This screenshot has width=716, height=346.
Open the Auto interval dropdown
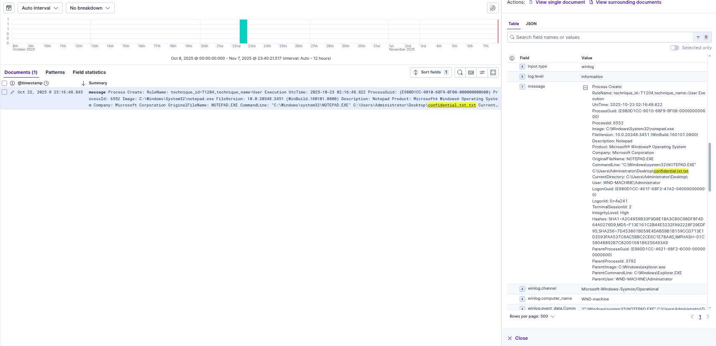coord(40,8)
